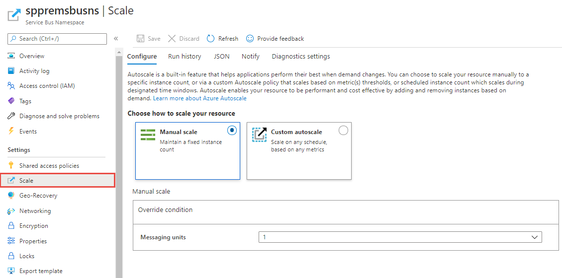Image resolution: width=562 pixels, height=278 pixels.
Task: Click the Shared access policies key icon
Action: point(11,166)
